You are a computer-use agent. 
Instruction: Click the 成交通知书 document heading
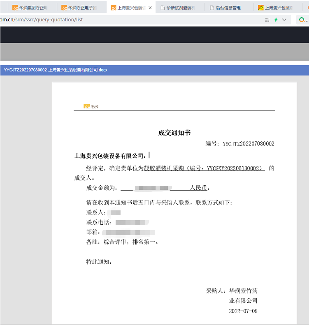click(x=174, y=133)
